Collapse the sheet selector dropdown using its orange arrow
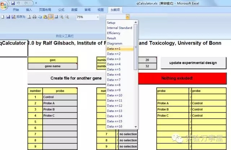 (127, 17)
